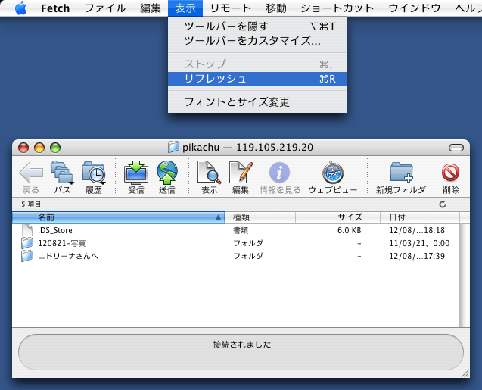The image size is (482, 390).
Task: Click the 120821-写真 folder icon
Action: pyautogui.click(x=27, y=243)
